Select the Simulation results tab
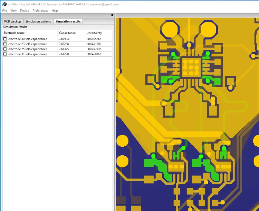Image resolution: width=259 pixels, height=211 pixels. point(68,21)
